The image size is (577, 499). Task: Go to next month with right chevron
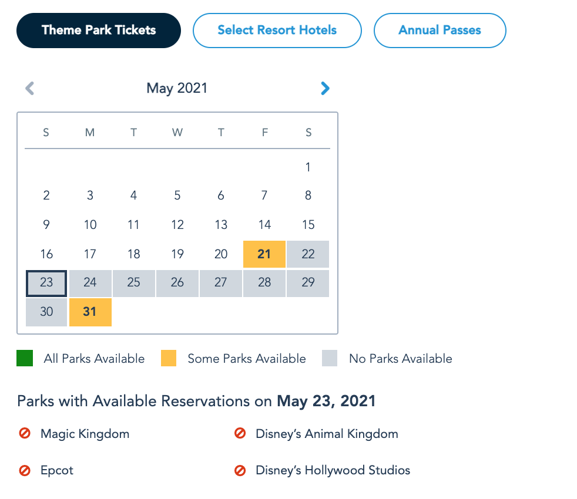click(x=325, y=89)
